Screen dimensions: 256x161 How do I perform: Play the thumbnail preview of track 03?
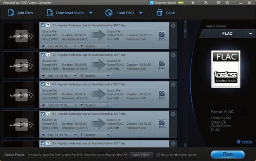21,95
